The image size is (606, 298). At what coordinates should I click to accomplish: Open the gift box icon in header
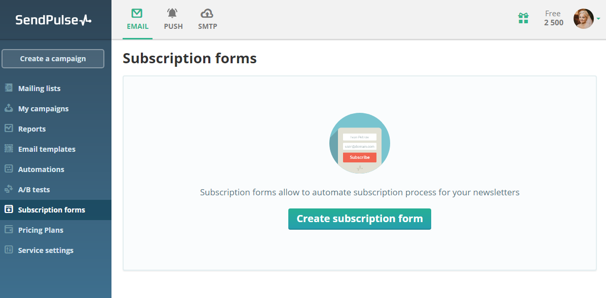pyautogui.click(x=523, y=19)
